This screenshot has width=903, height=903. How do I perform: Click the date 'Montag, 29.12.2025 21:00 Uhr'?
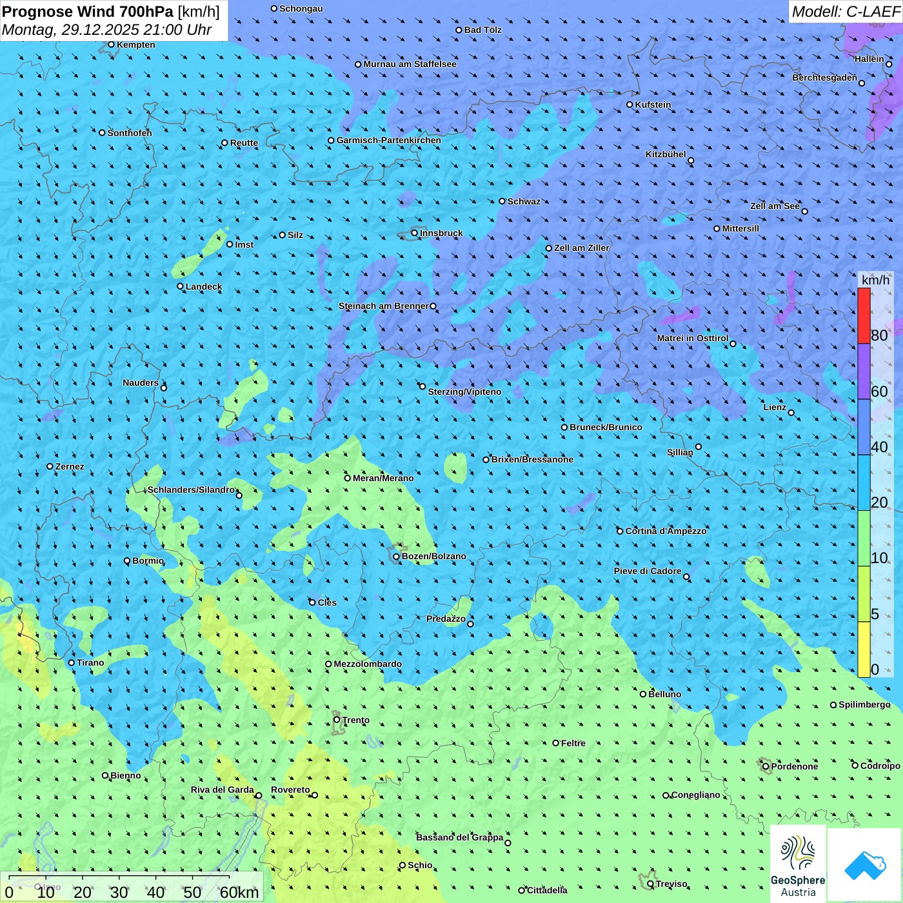point(107,30)
